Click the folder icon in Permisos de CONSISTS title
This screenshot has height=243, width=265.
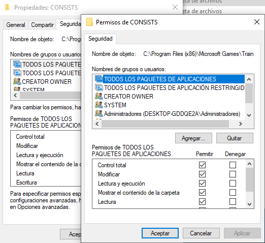click(x=89, y=22)
